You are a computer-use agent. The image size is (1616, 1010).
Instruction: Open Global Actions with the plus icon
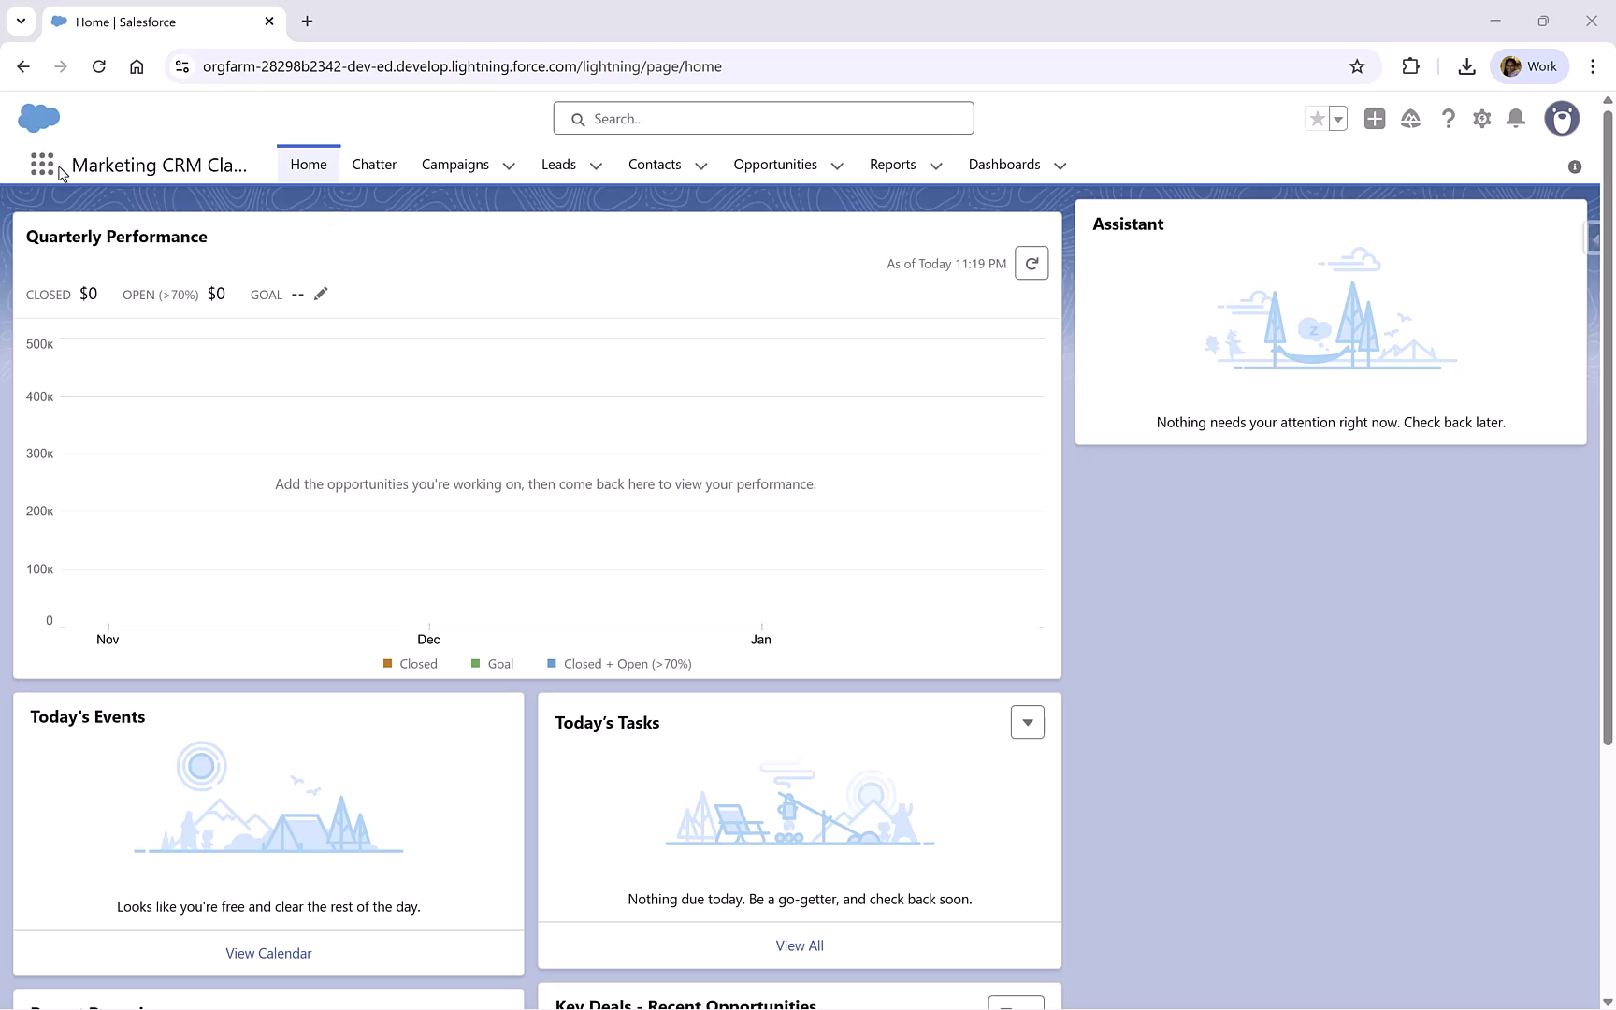pyautogui.click(x=1375, y=119)
